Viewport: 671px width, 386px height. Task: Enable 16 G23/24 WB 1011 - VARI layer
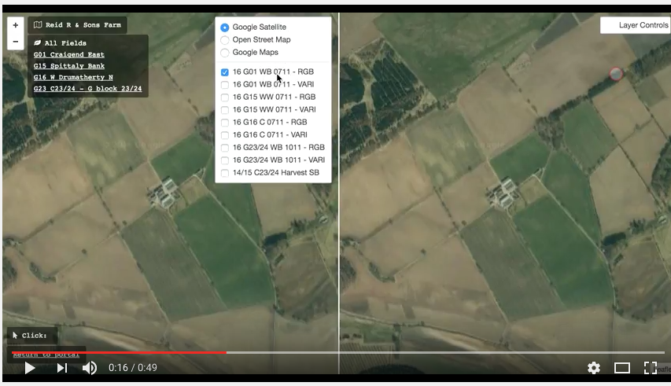click(x=225, y=160)
